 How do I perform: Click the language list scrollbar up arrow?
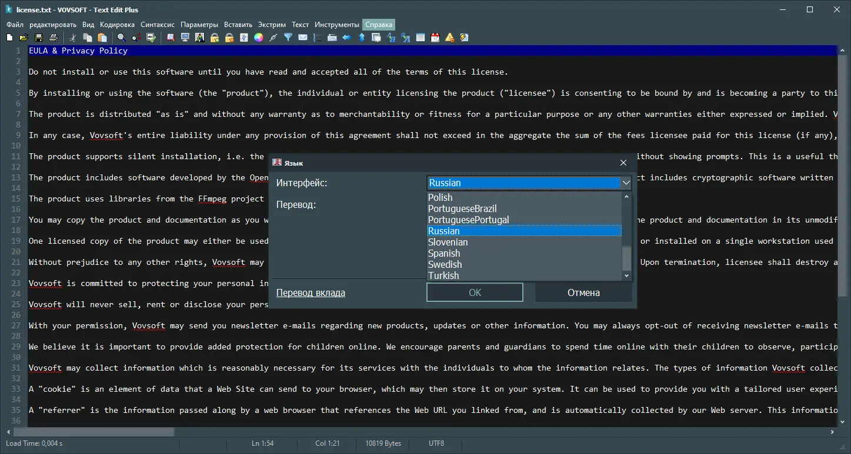coord(626,197)
